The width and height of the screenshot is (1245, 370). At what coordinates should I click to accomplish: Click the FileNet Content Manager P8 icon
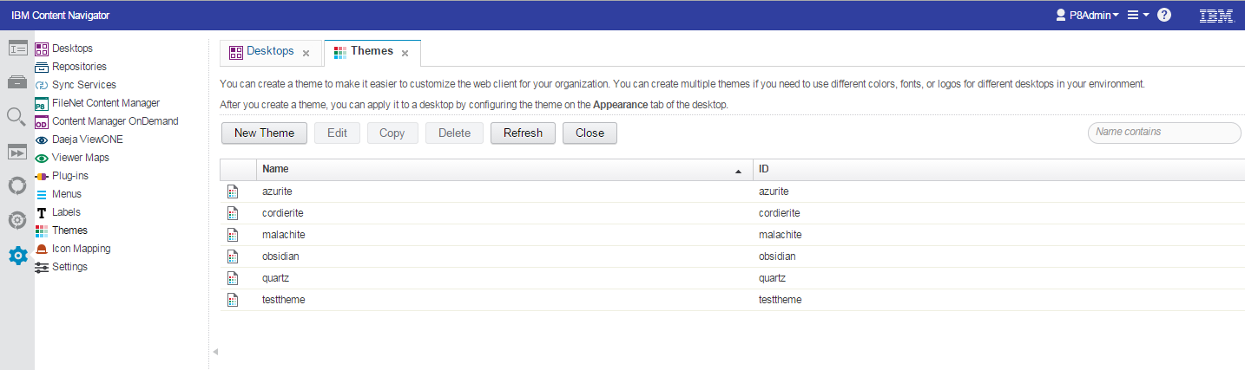point(42,103)
